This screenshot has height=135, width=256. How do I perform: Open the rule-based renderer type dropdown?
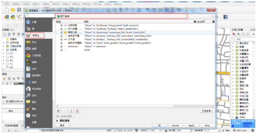coord(135,16)
